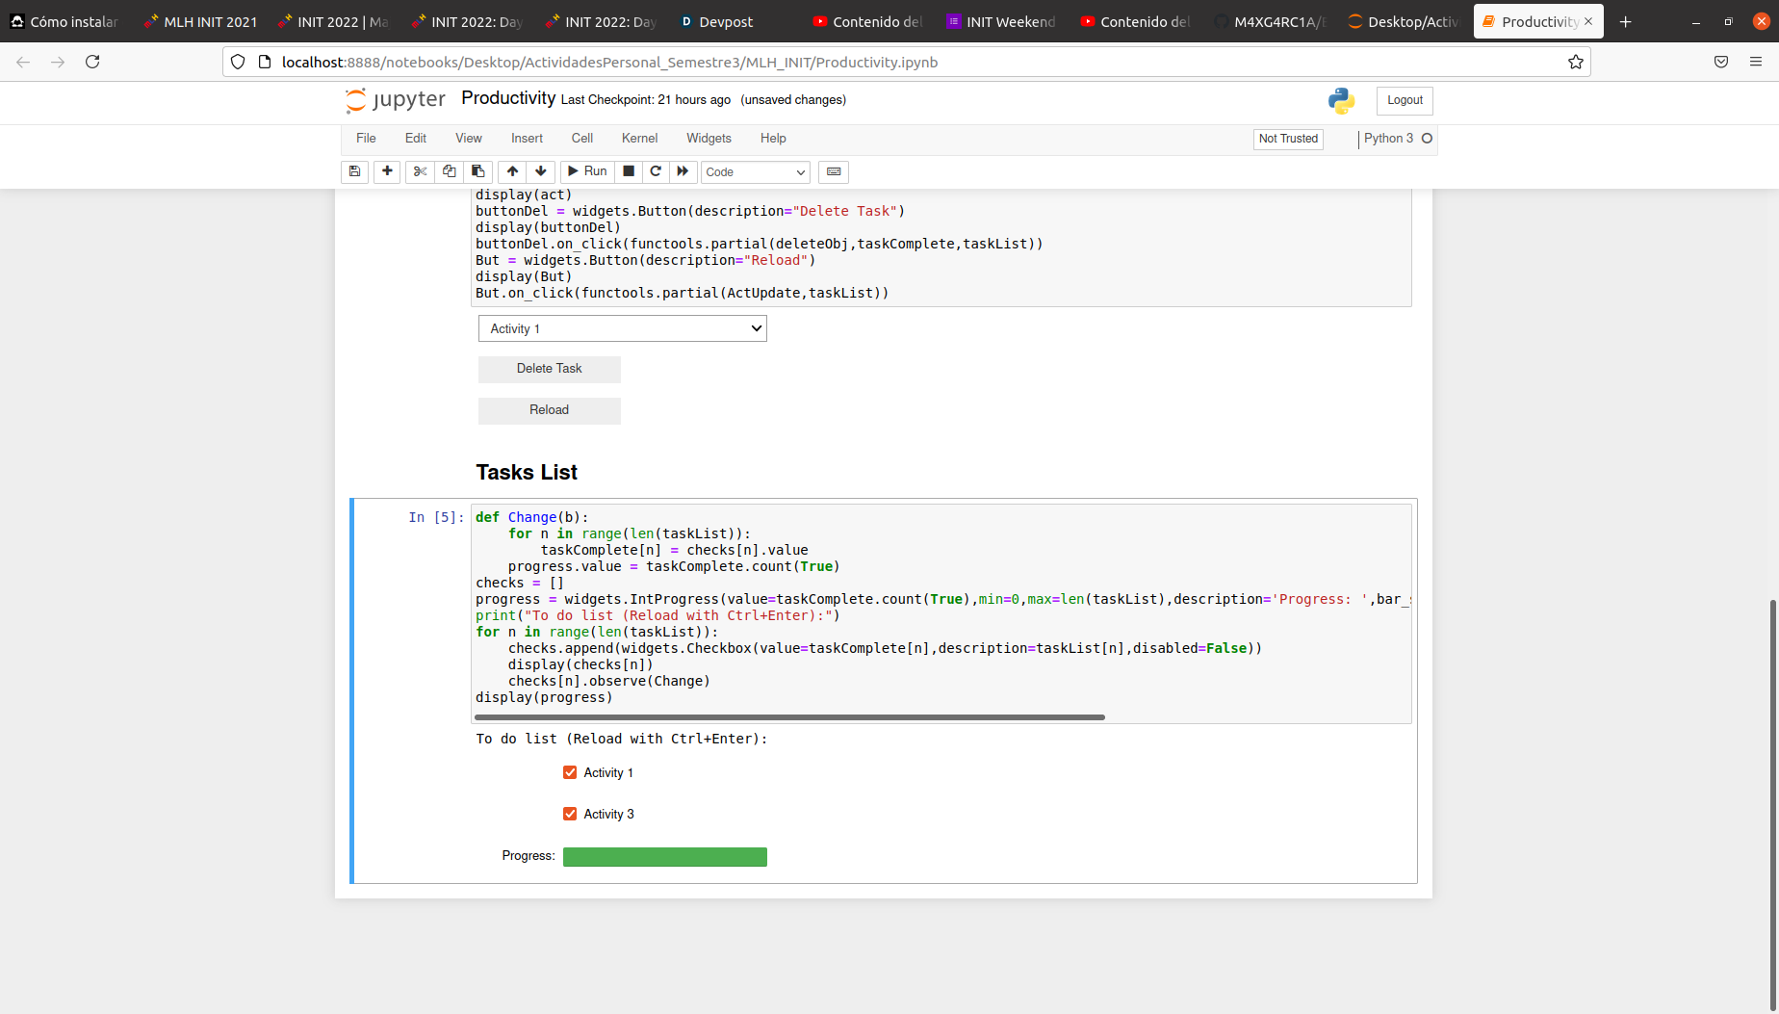Click the Jupyter logo

tap(396, 100)
